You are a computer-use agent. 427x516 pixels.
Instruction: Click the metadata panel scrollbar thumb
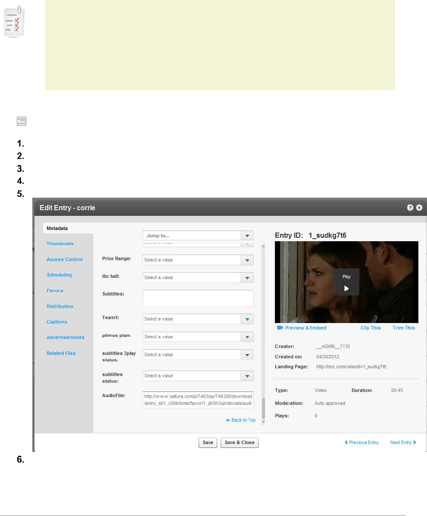(263, 408)
